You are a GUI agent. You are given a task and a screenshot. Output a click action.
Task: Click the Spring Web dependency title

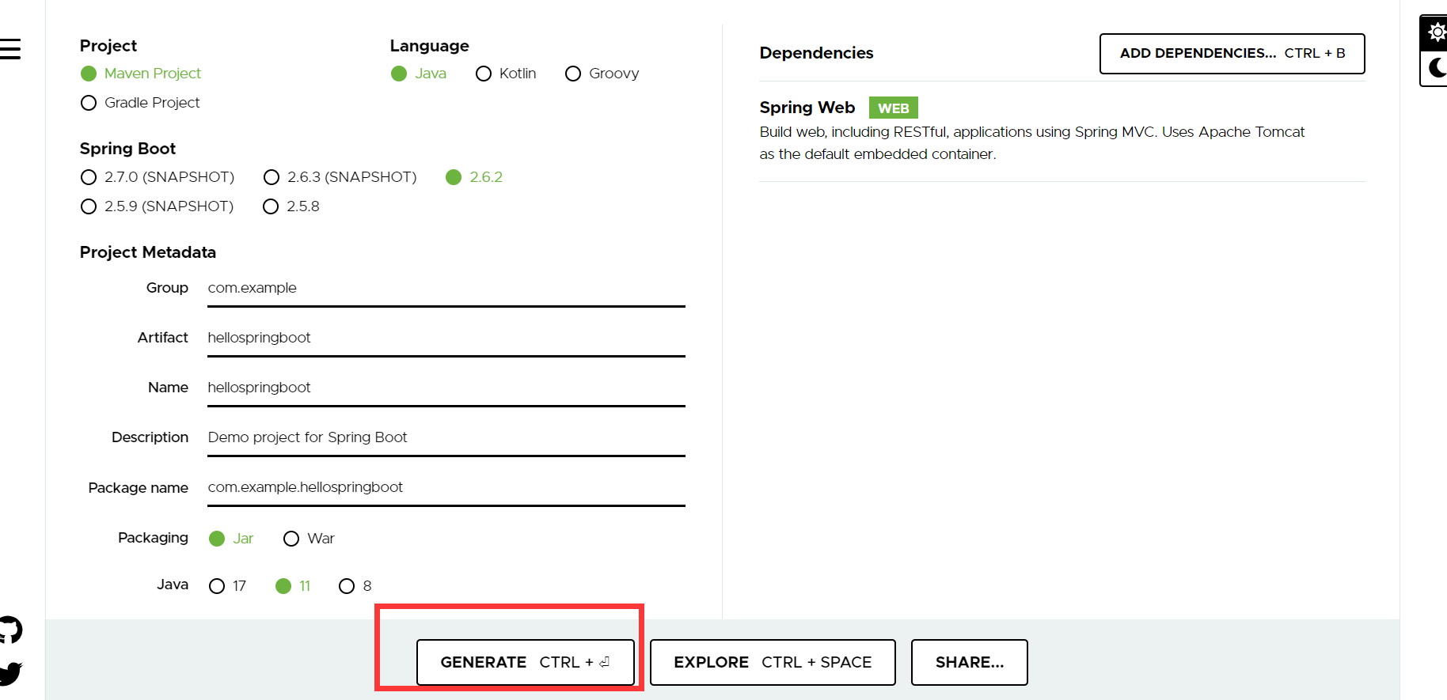(807, 108)
